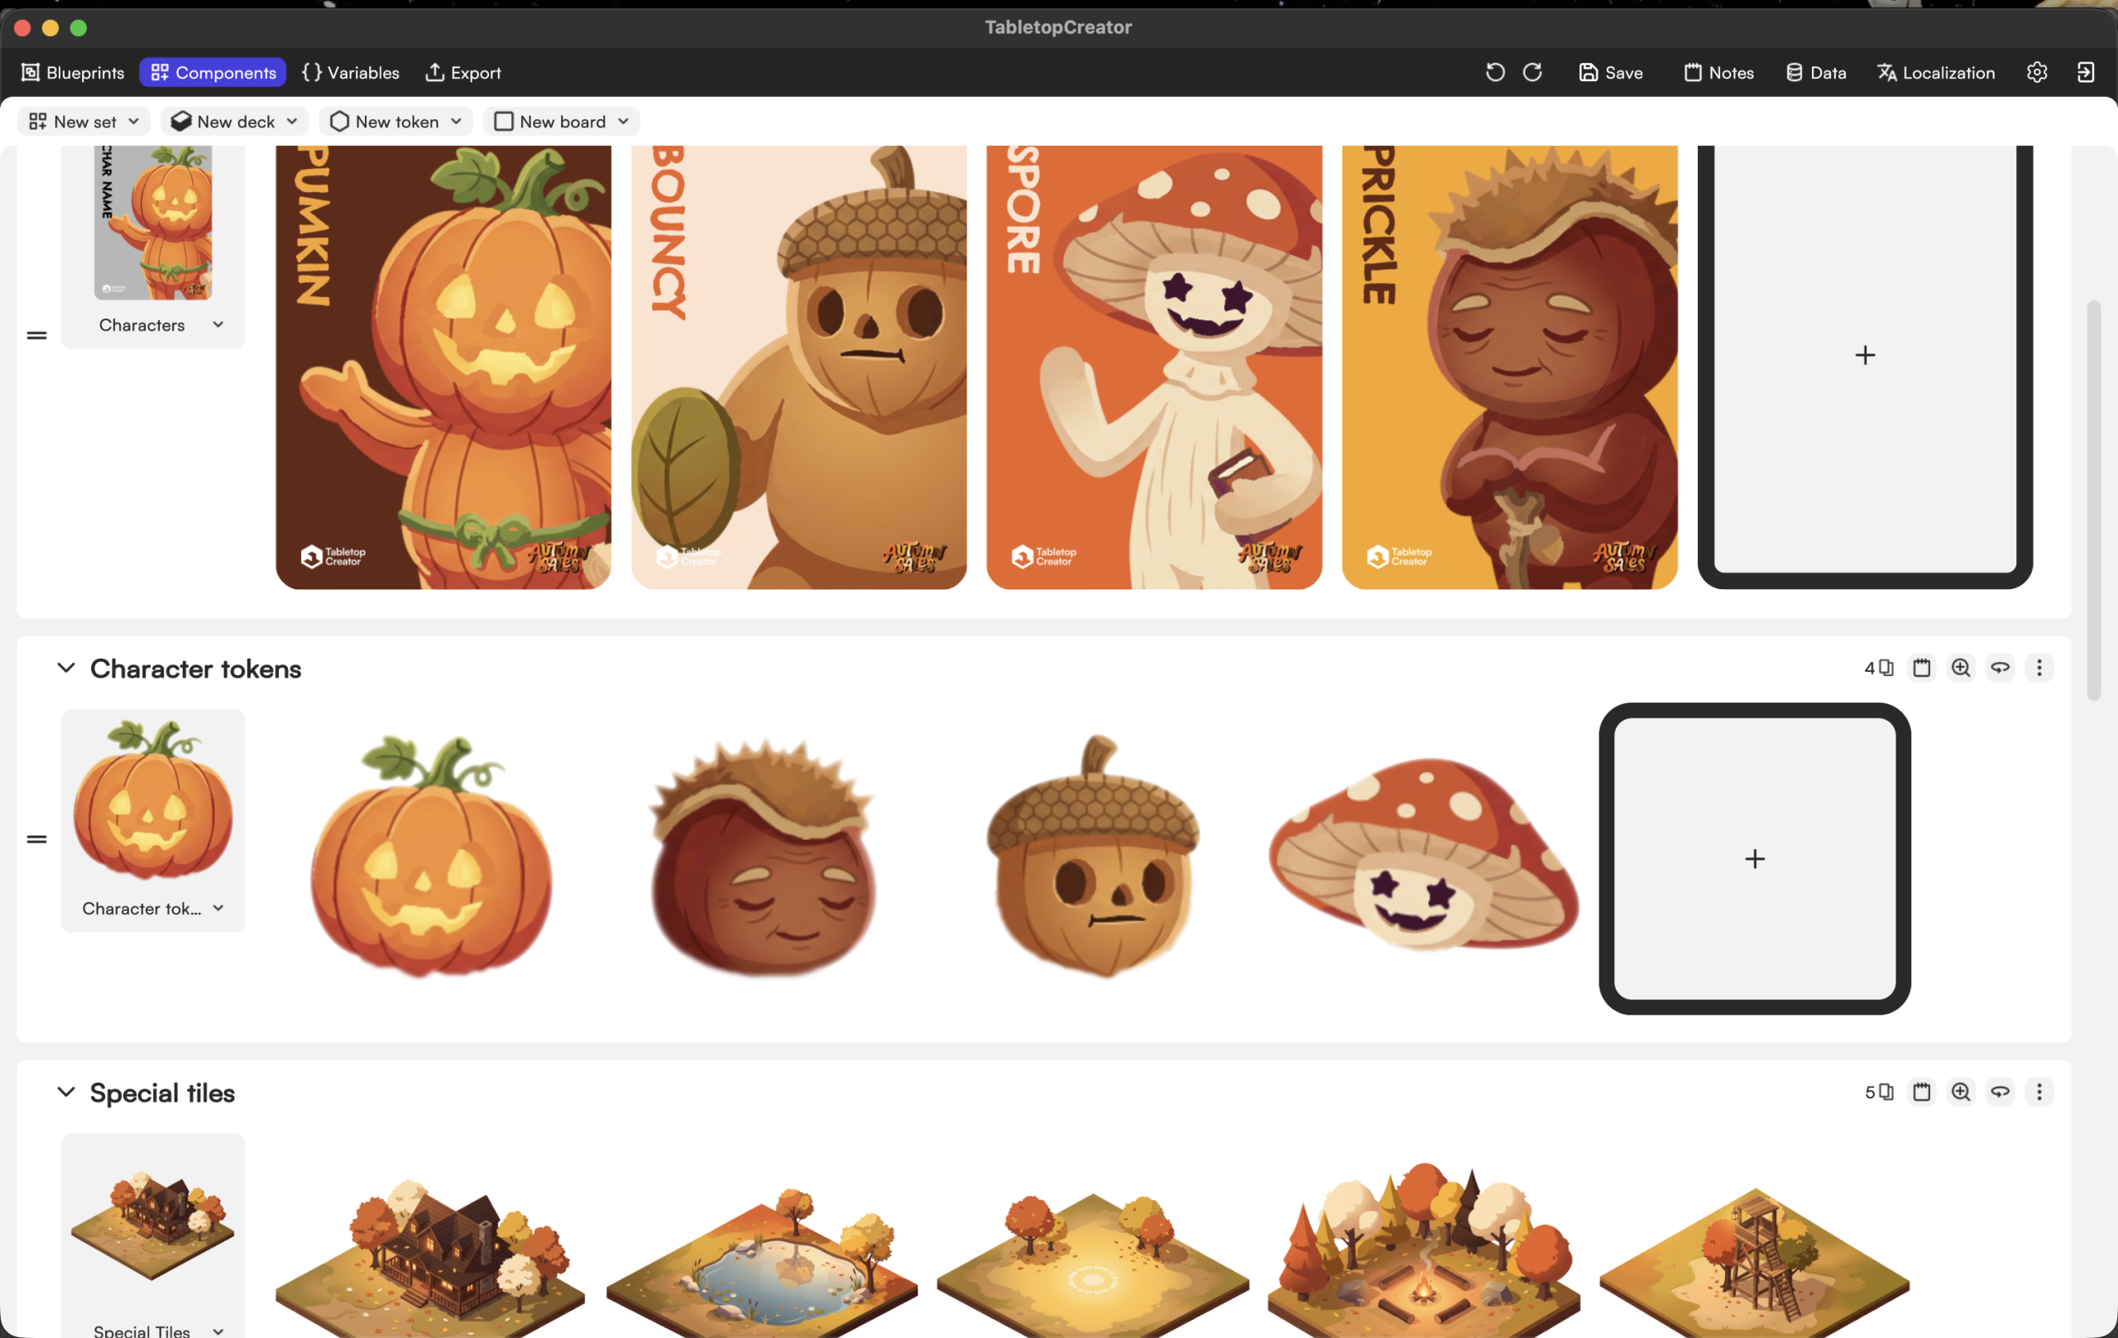Open the Data panel
2118x1338 pixels.
(1815, 72)
